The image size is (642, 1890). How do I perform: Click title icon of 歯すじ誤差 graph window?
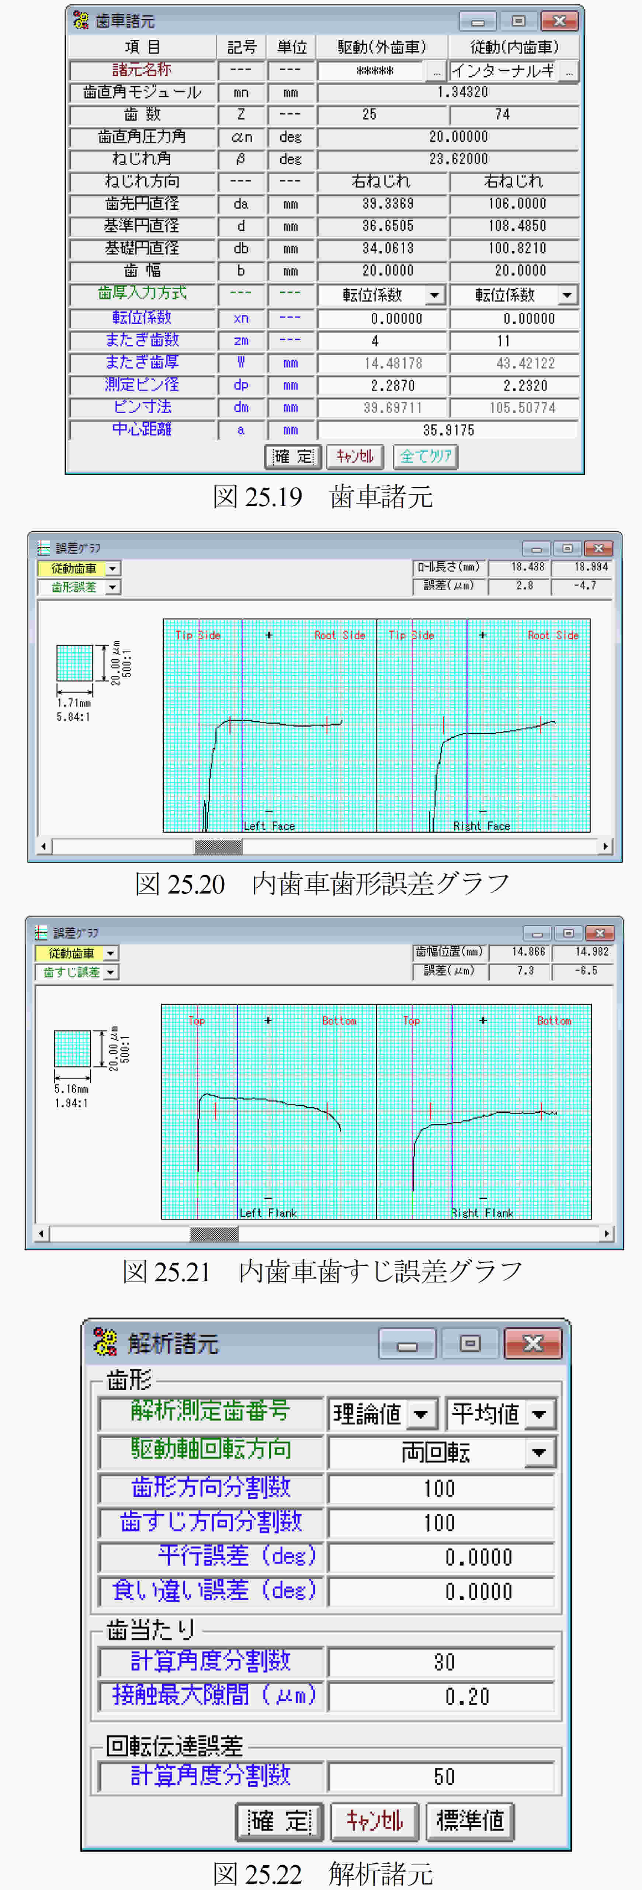[x=42, y=933]
